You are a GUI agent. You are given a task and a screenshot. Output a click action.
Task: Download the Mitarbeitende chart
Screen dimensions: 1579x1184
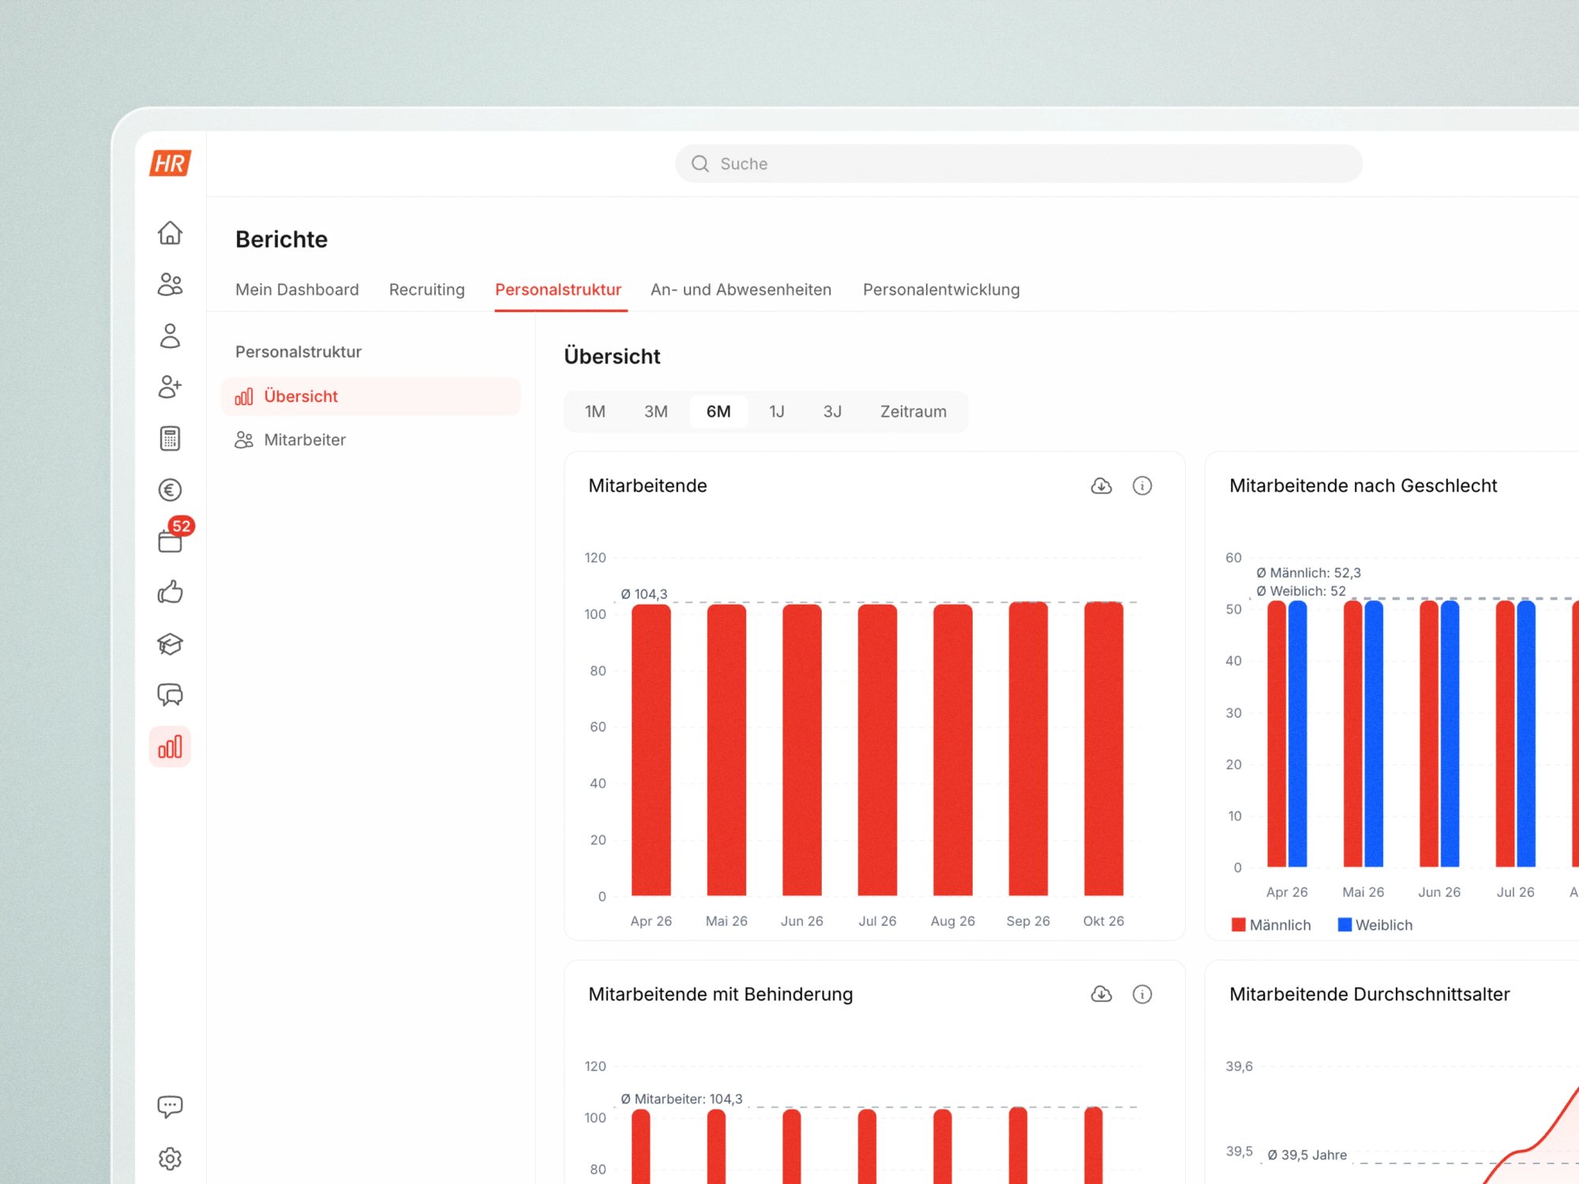coord(1101,485)
